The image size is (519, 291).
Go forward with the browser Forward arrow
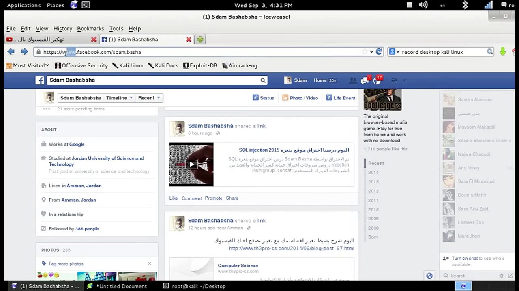pyautogui.click(x=24, y=52)
